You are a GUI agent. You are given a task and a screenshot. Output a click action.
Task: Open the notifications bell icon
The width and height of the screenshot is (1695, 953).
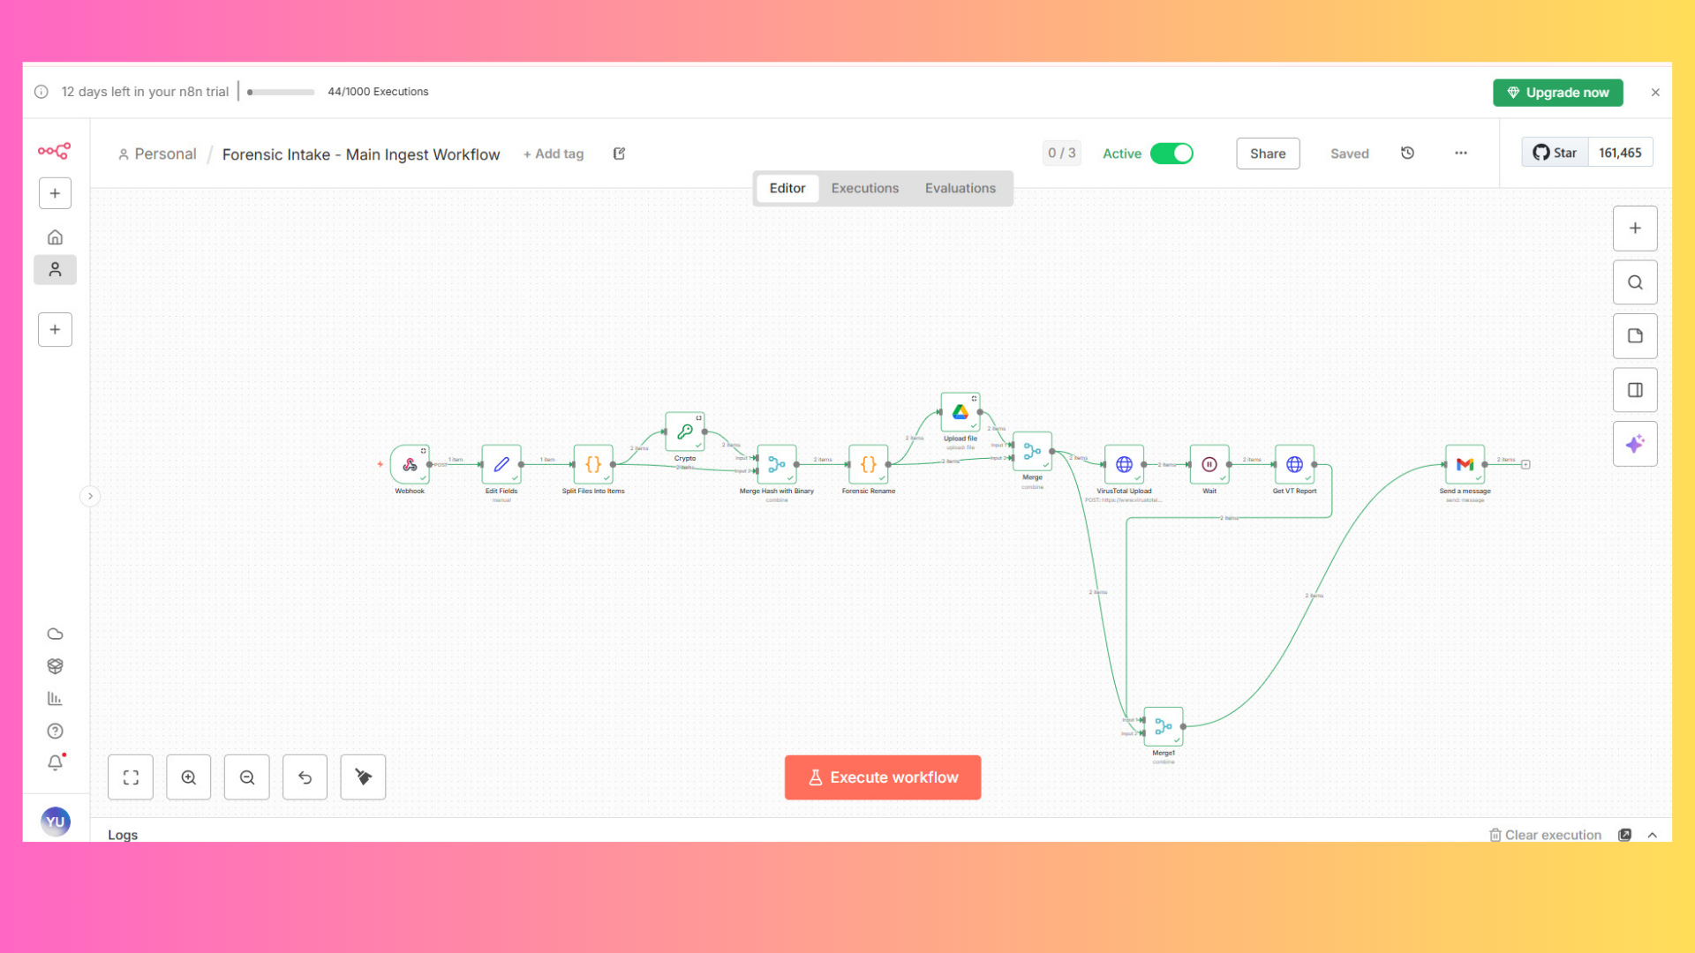click(55, 762)
